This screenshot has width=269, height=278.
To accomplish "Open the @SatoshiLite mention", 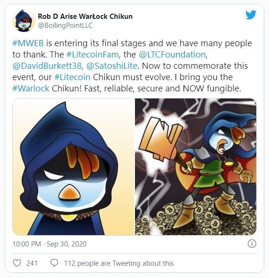I will click(x=112, y=66).
